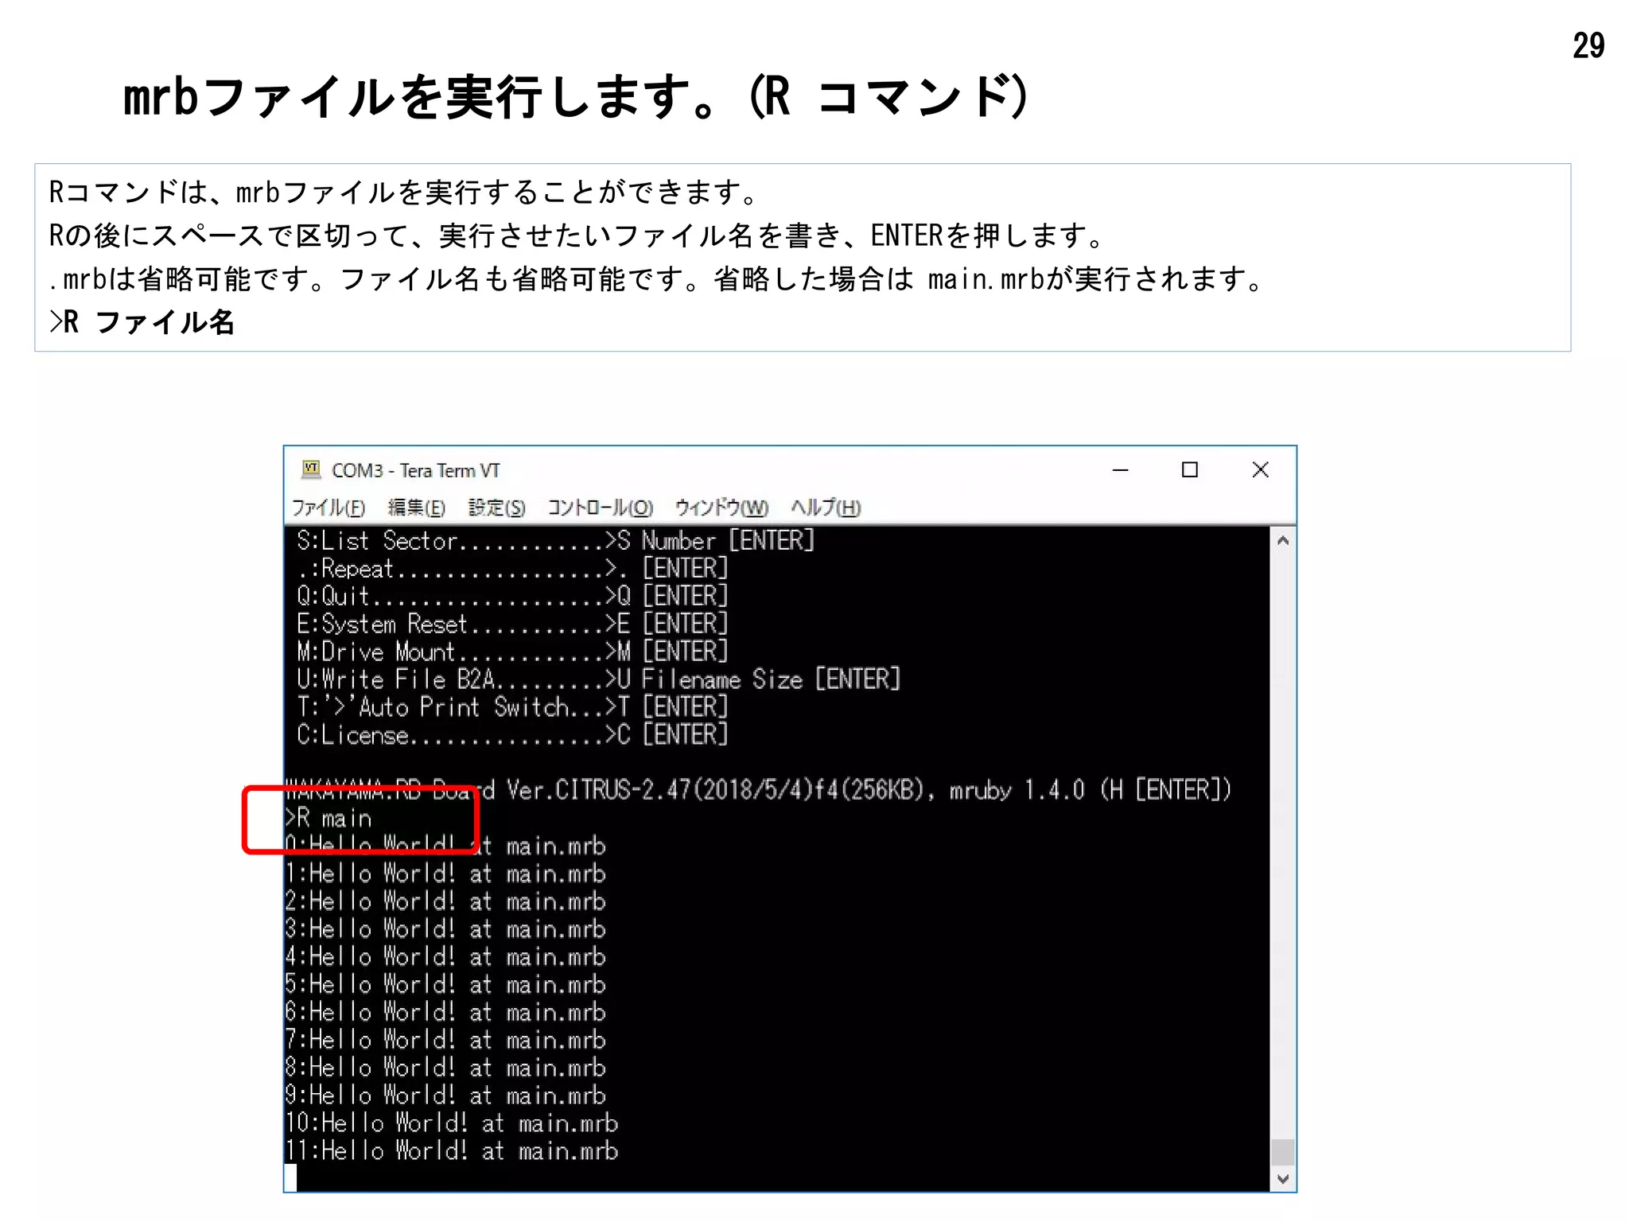
Task: Click '3:Hello World! at main.mrb' line
Action: coord(445,929)
